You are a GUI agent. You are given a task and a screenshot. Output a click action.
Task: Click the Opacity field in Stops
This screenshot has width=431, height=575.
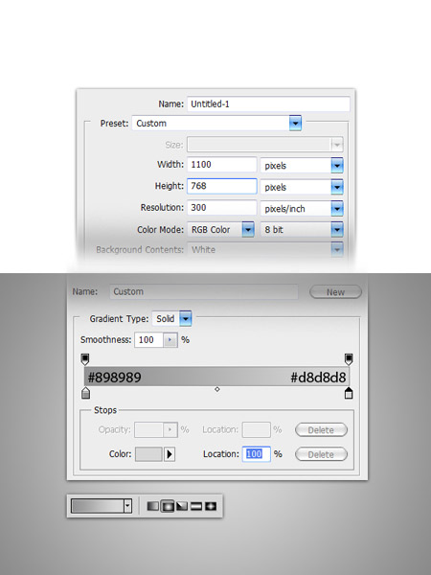click(148, 429)
